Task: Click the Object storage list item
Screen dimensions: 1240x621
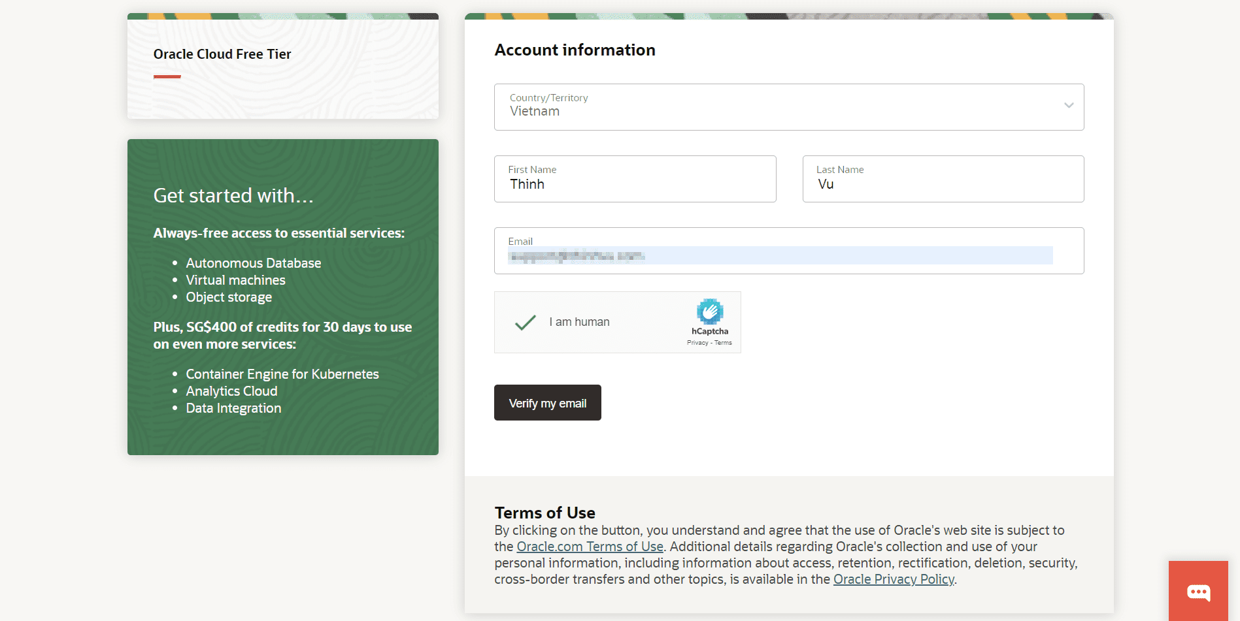Action: [229, 297]
